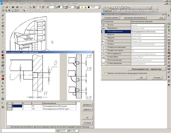Open the Полкодержатель D5 никель dropdown
Screen dimensions: 171x133
click(165, 31)
